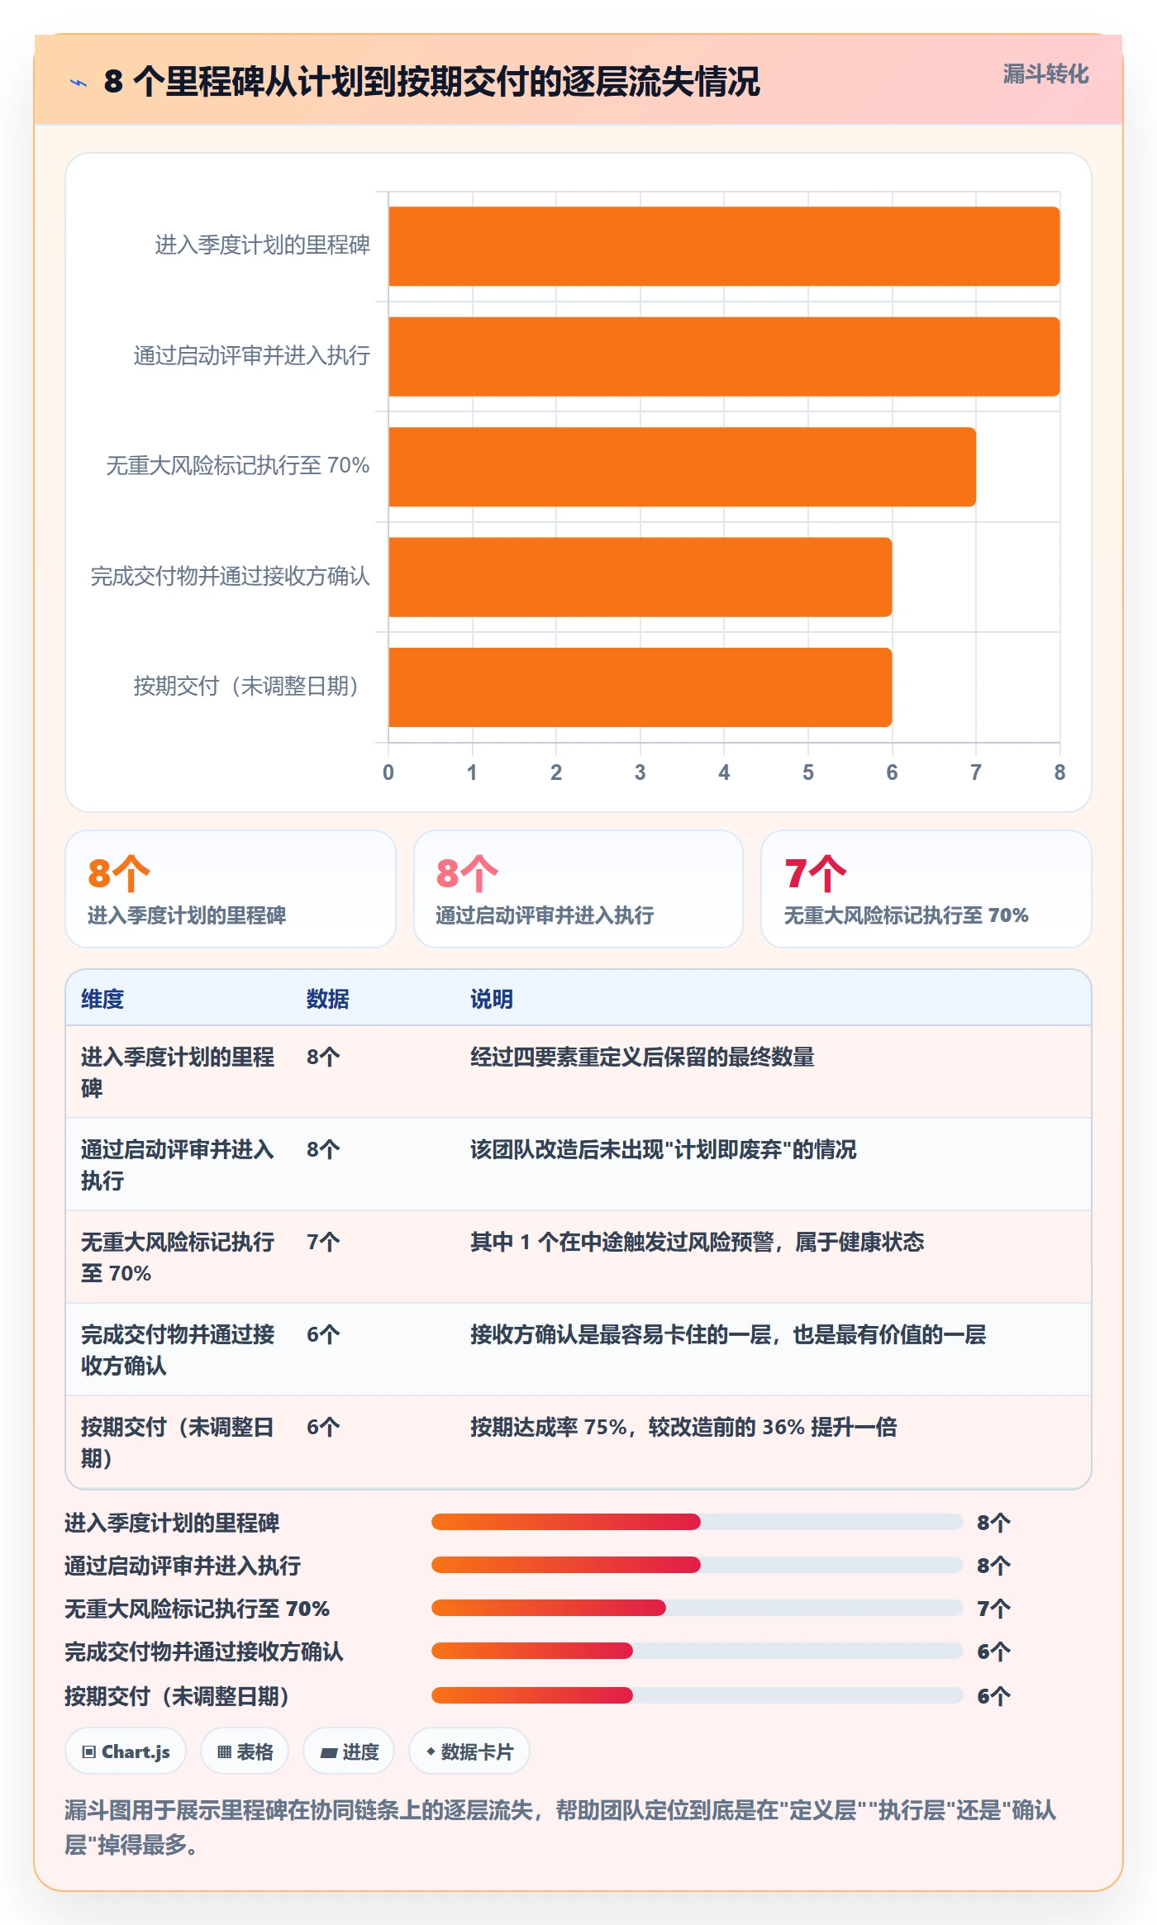
Task: Open the 8个 通过启动评审并进入执行 data card
Action: (578, 889)
